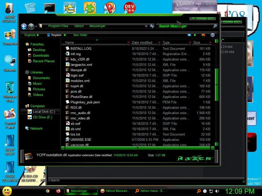This screenshot has height=196, width=262.
Task: Select Desktop in the navigation pane
Action: point(39,50)
